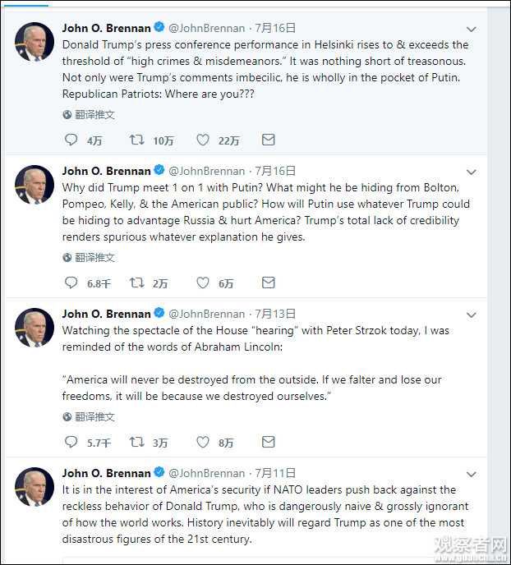Open the chevron menu on Putin meeting tweet
The image size is (511, 565).
[x=472, y=172]
